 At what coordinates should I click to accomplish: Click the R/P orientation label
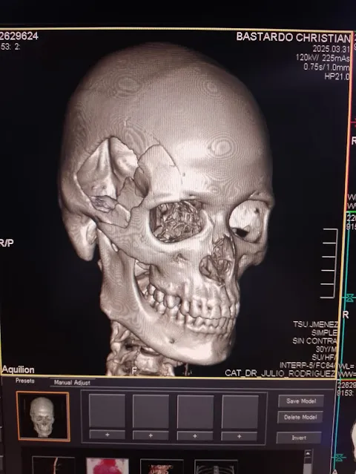click(7, 243)
